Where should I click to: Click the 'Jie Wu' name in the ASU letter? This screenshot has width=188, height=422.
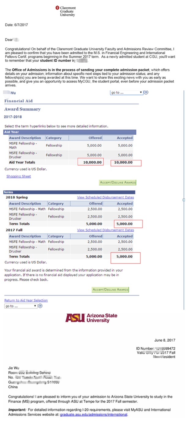[x=13, y=368]
